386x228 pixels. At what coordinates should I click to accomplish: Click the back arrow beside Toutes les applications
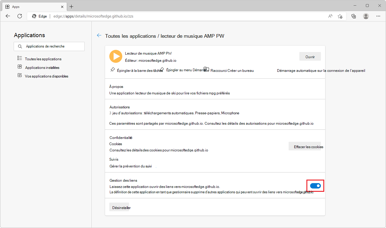pos(99,36)
